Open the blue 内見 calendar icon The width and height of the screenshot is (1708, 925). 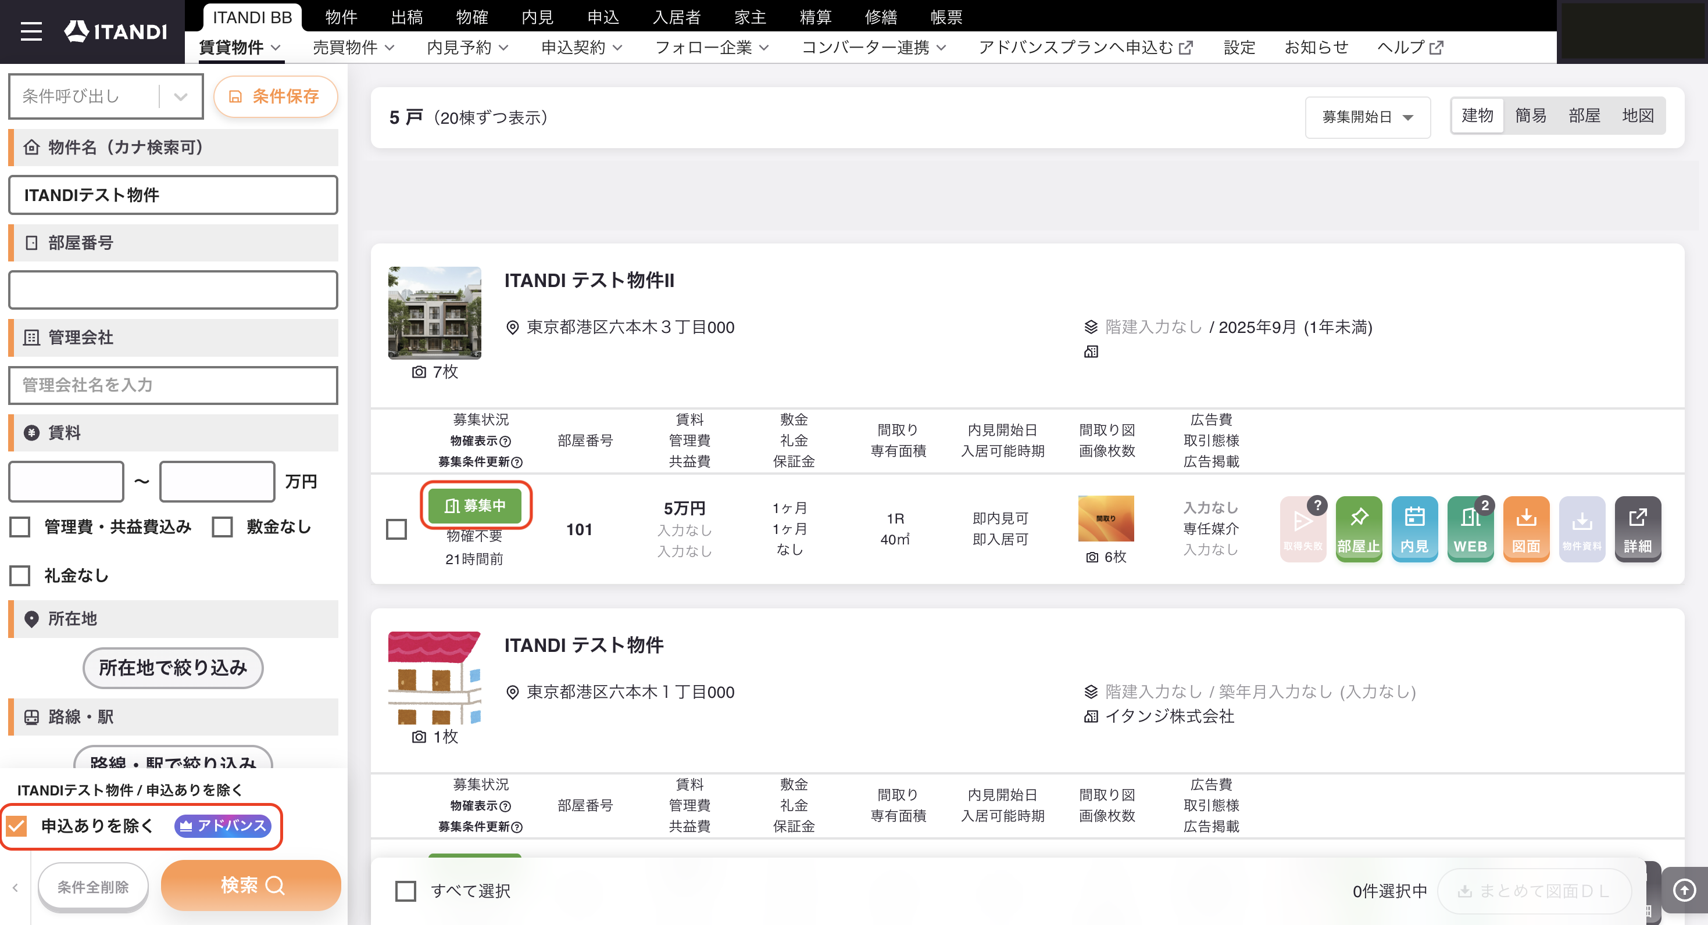1414,529
